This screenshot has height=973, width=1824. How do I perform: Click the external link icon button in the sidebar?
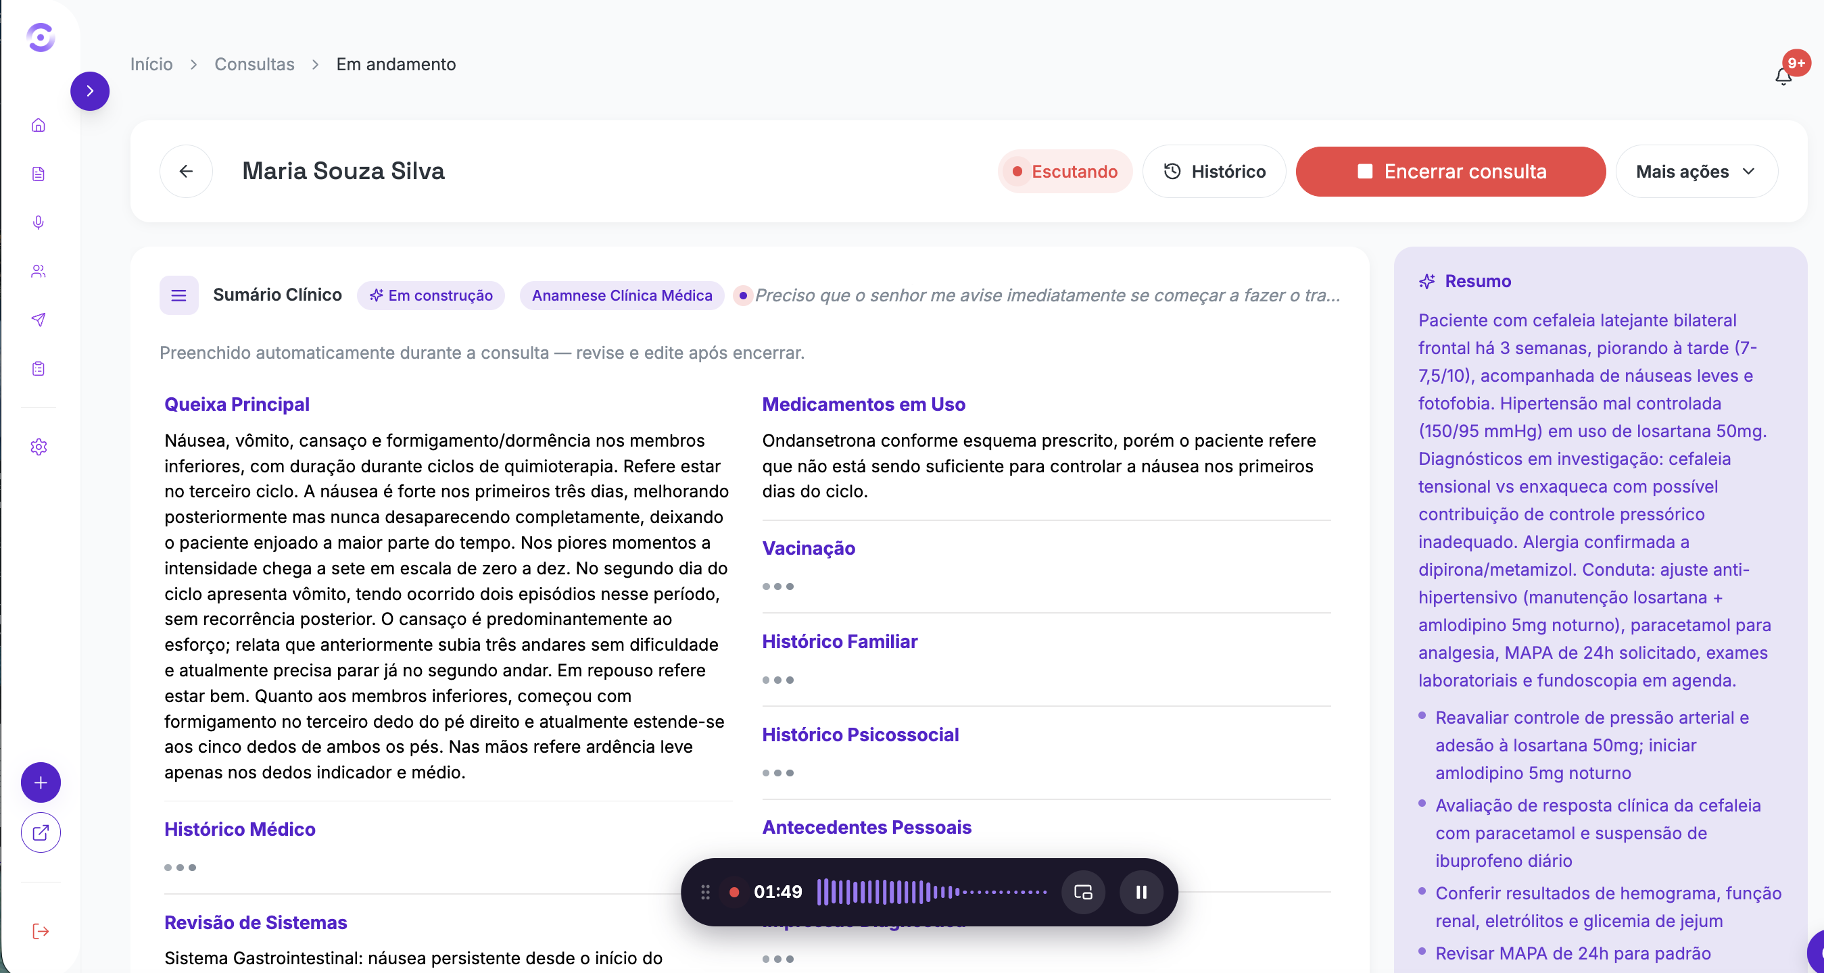41,833
